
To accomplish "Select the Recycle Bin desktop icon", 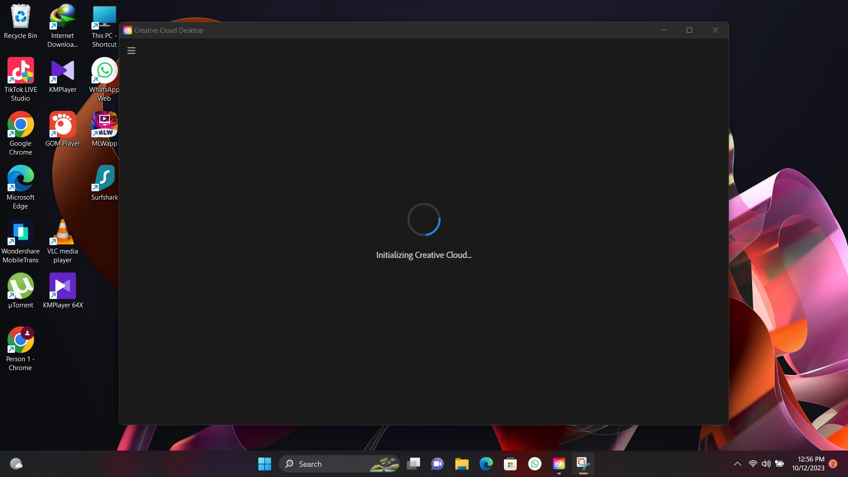I will 20,21.
